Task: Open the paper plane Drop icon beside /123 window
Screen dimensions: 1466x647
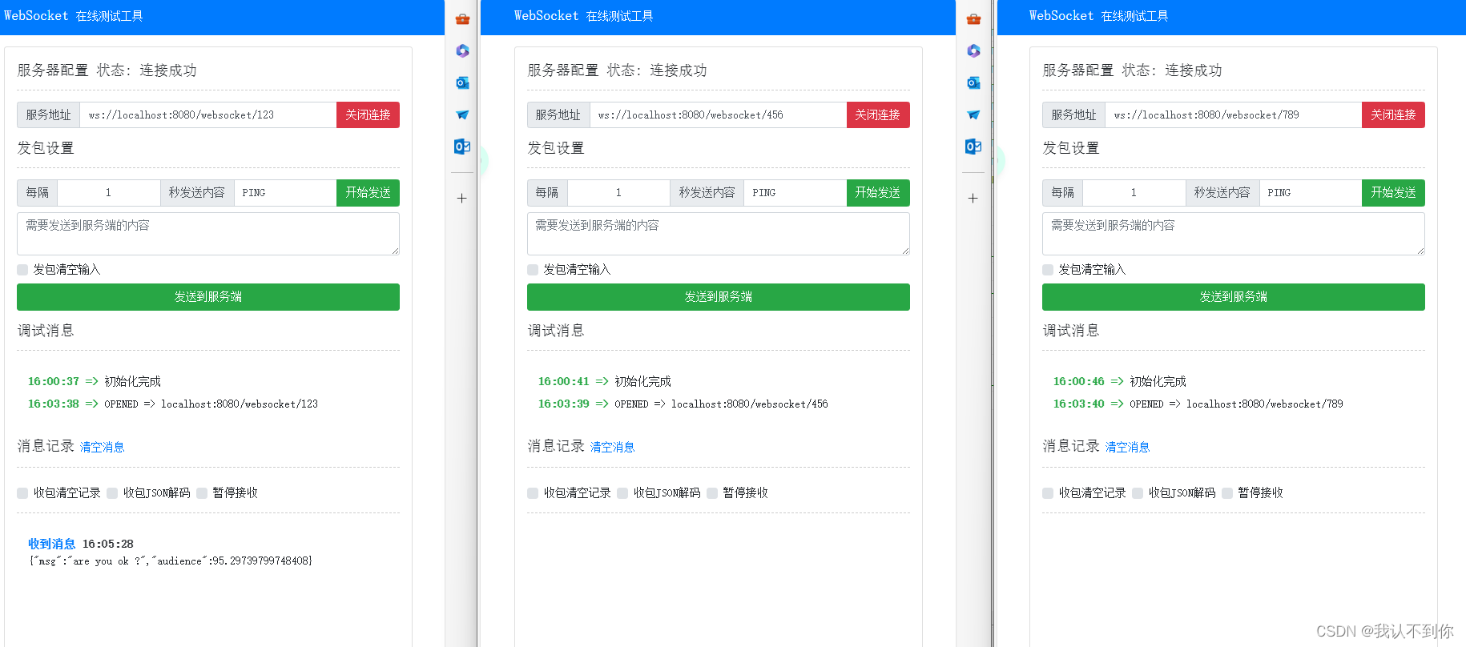Action: click(x=462, y=115)
